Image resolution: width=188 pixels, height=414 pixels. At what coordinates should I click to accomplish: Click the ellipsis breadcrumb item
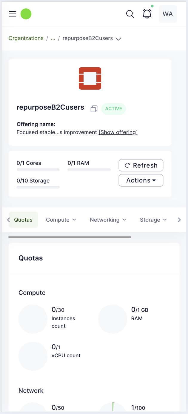53,38
